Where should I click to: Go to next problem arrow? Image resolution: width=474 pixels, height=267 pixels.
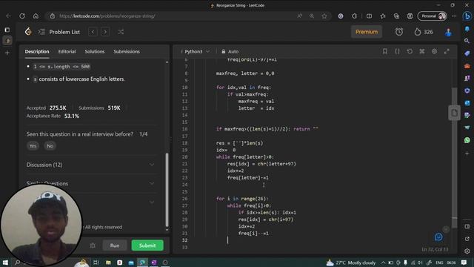pyautogui.click(x=105, y=32)
